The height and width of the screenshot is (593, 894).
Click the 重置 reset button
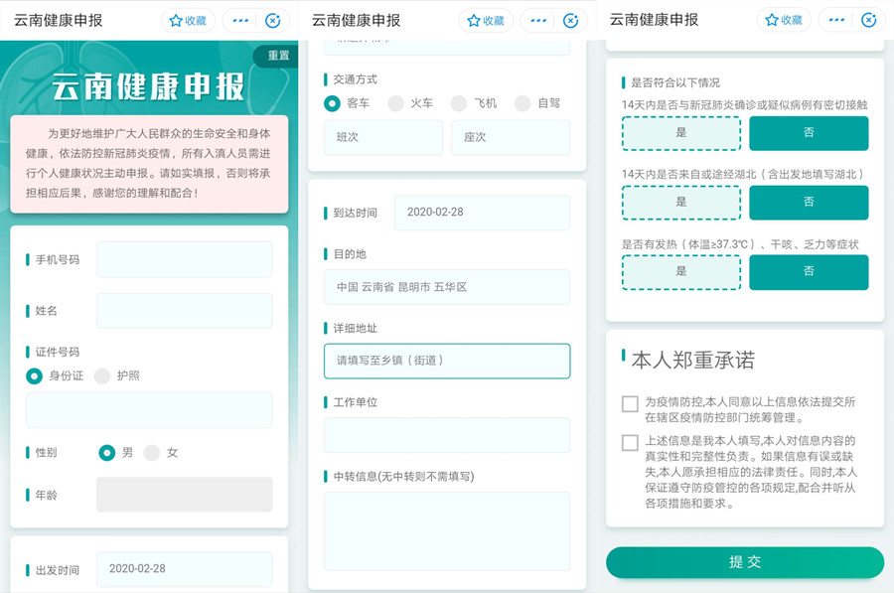tap(278, 56)
